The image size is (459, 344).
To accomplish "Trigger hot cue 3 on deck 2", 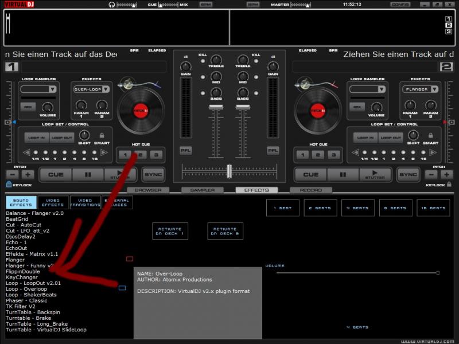I will click(x=334, y=155).
